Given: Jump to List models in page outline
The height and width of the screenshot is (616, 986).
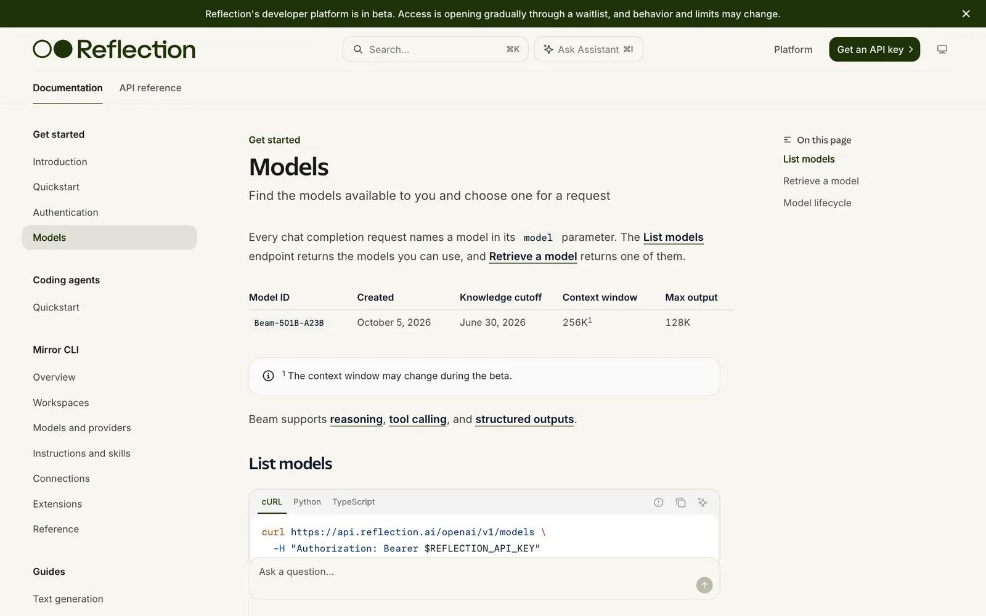Looking at the screenshot, I should (809, 159).
